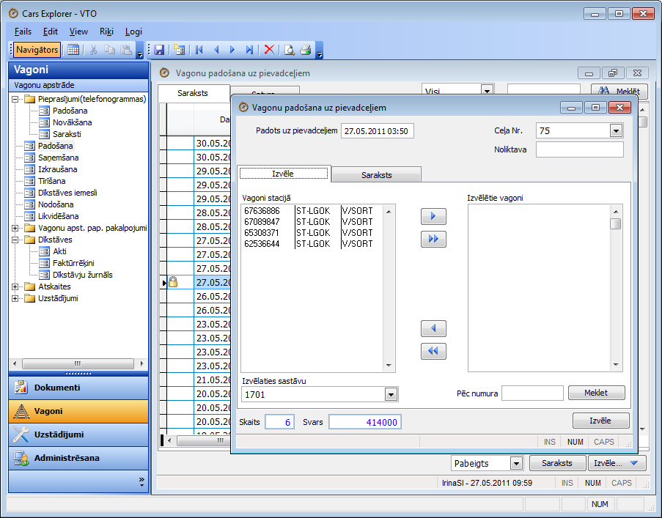This screenshot has height=518, width=662.
Task: Remove all selected wagons with double left arrow
Action: pos(433,352)
